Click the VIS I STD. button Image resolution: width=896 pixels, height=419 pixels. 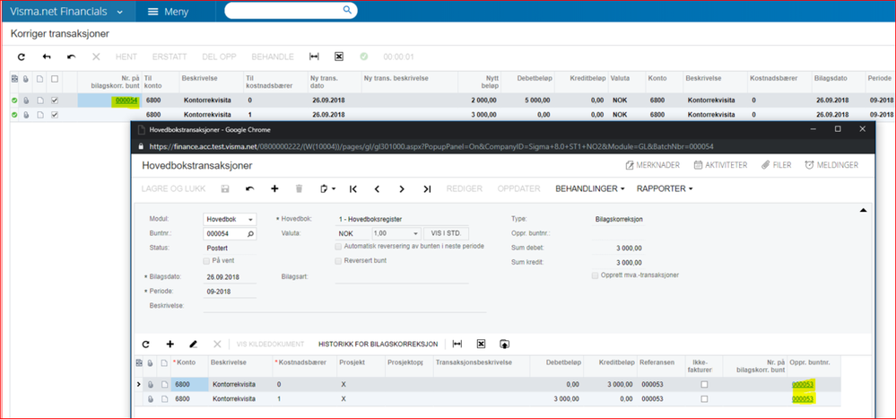click(x=447, y=234)
